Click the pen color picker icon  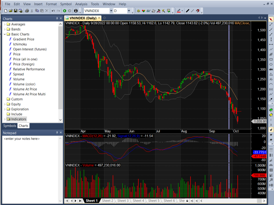[179, 11]
